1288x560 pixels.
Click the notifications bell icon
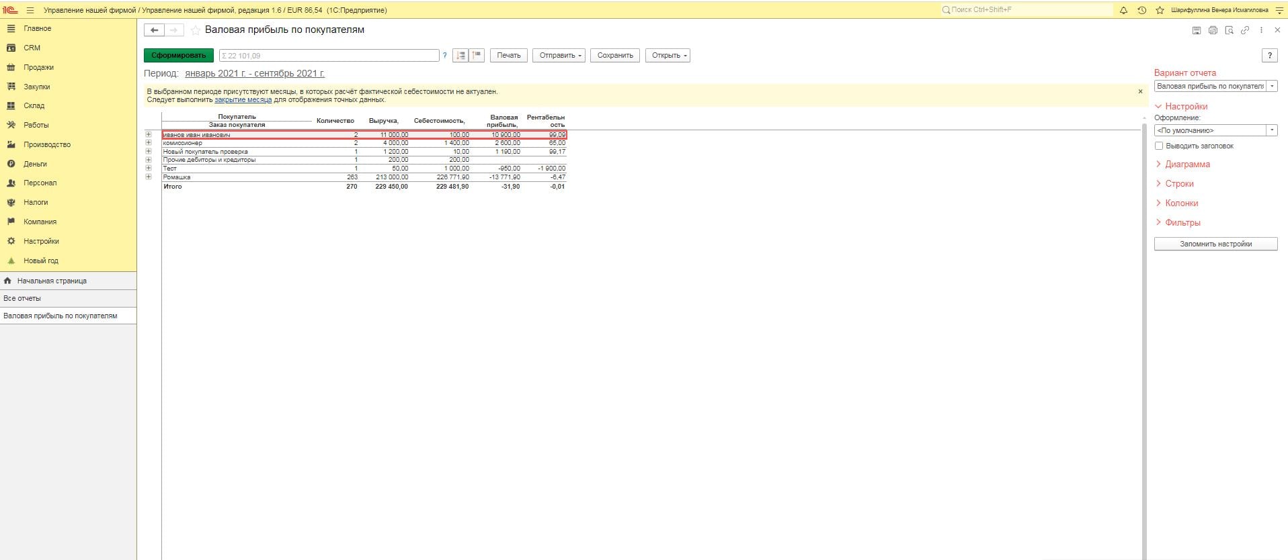click(x=1123, y=10)
